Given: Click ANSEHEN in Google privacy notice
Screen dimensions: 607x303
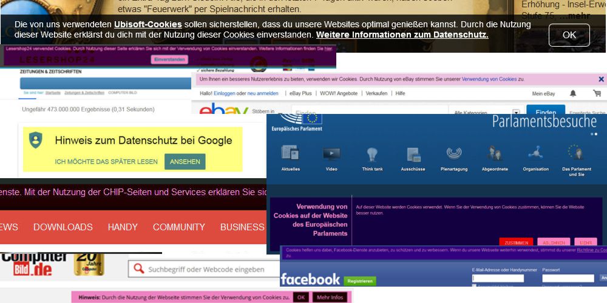Looking at the screenshot, I should point(185,162).
